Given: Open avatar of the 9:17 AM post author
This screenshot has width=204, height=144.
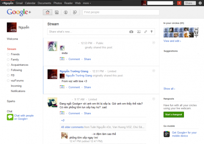Looking at the screenshot, I should (x=52, y=102).
